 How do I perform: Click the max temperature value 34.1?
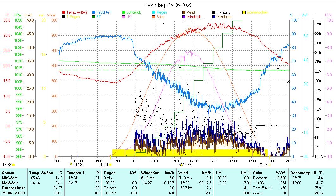58,183
